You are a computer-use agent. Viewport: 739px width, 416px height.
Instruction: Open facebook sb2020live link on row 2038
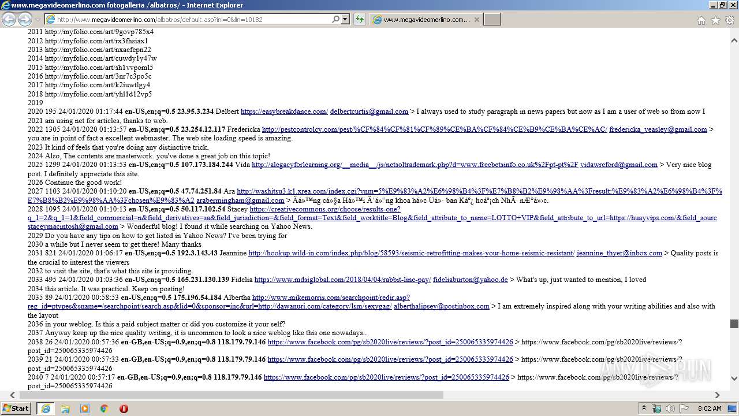[390, 342]
